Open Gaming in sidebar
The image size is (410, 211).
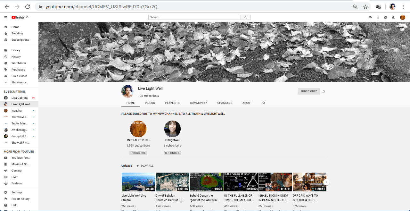[19, 171]
